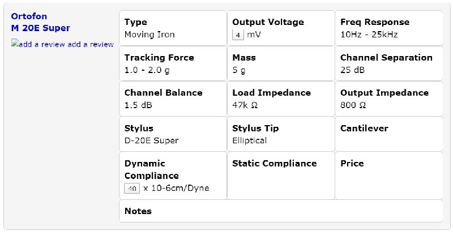The height and width of the screenshot is (235, 453).
Task: Select the Type Moving Iron cell
Action: point(173,28)
